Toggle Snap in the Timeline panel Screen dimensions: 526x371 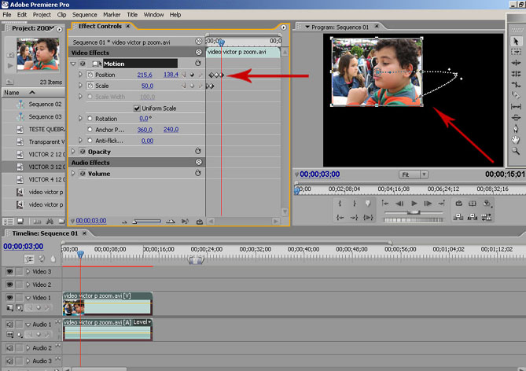[31, 258]
